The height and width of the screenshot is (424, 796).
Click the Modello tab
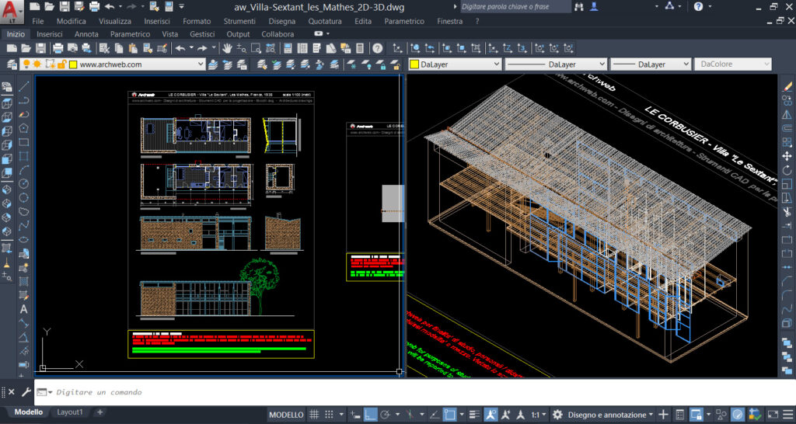pos(29,412)
